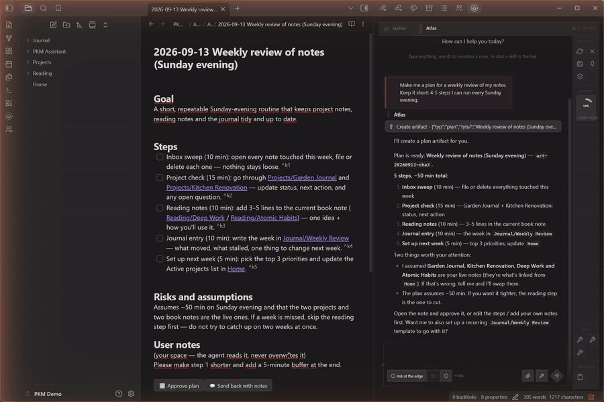Check the Set up next week checkbox
The image size is (604, 402).
pyautogui.click(x=160, y=259)
